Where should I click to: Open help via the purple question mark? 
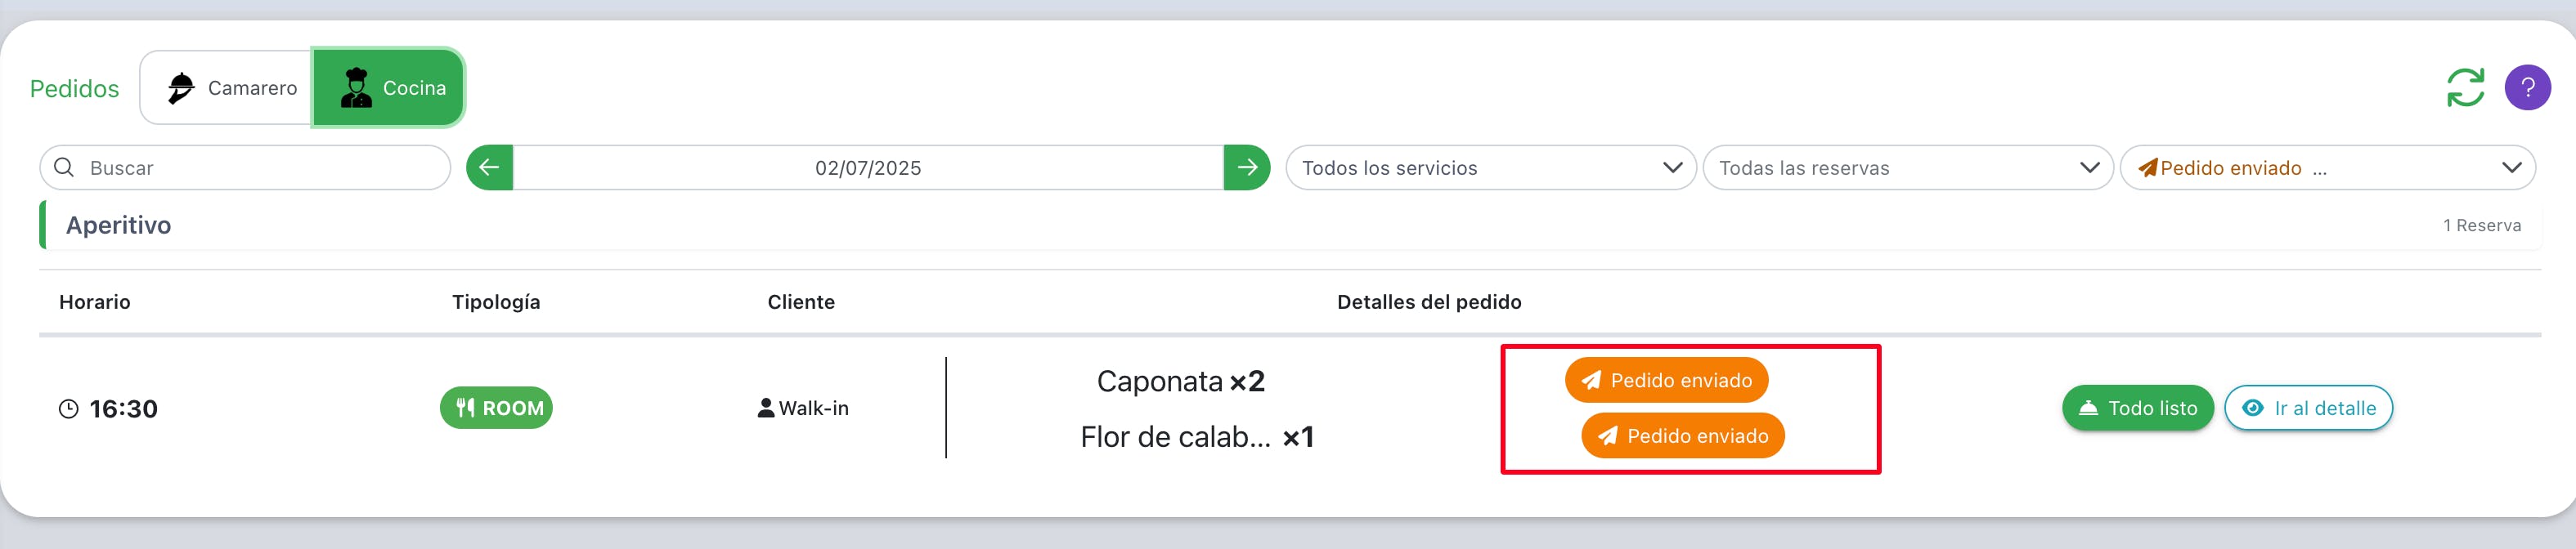coord(2527,87)
